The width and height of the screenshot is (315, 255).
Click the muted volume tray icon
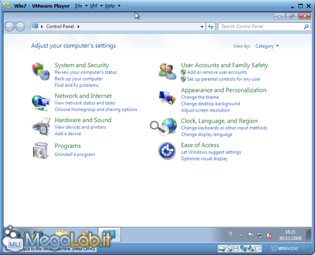click(x=269, y=235)
